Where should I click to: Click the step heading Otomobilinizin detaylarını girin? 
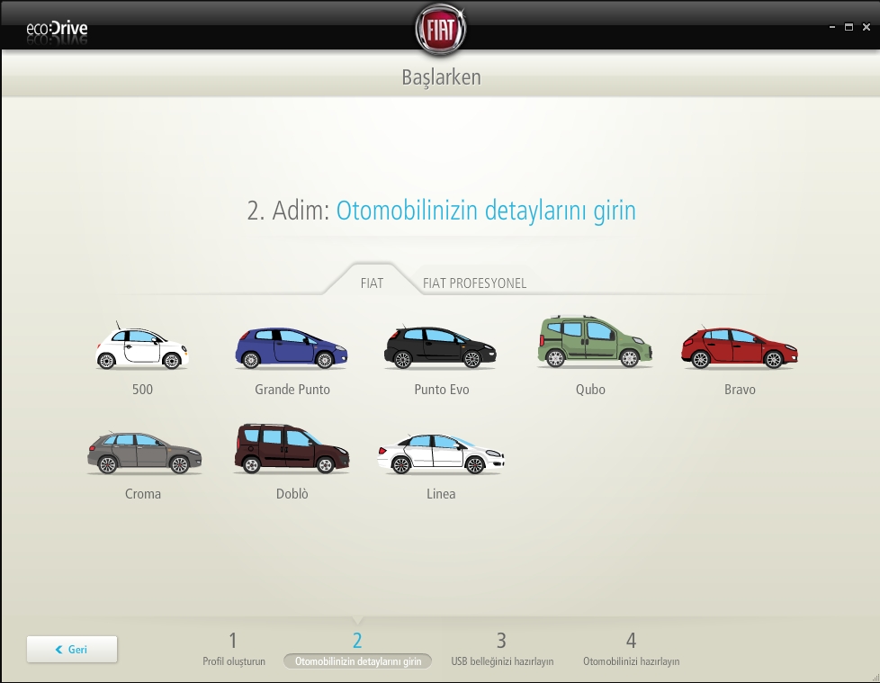point(486,211)
